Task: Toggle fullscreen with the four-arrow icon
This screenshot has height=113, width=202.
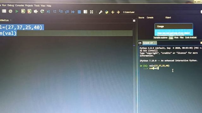Action: point(92,12)
